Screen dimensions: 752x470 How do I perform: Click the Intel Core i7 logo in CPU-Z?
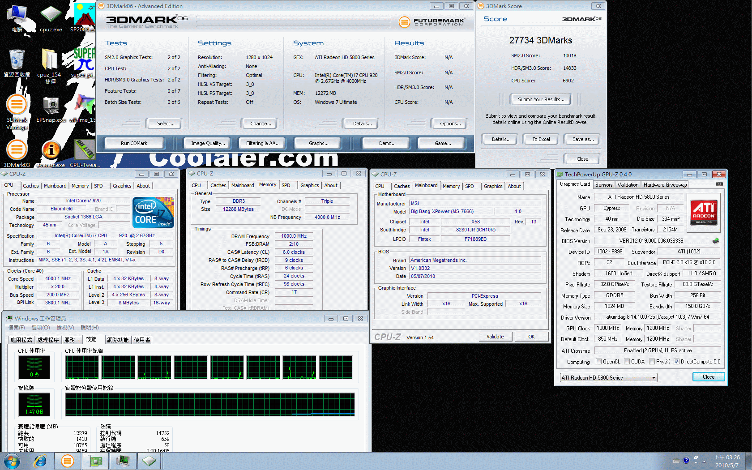click(x=153, y=213)
